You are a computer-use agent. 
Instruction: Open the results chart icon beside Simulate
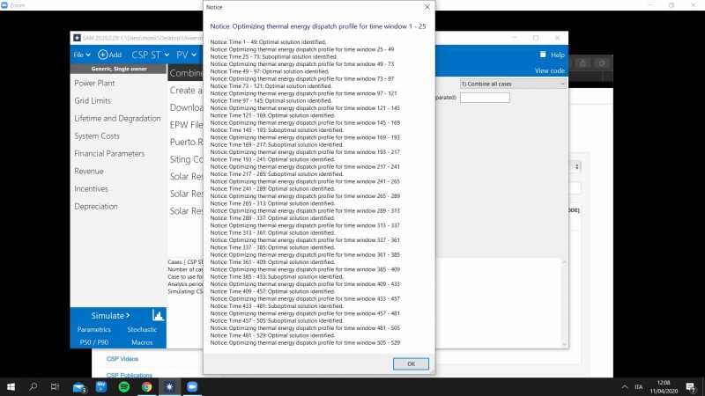pos(159,315)
